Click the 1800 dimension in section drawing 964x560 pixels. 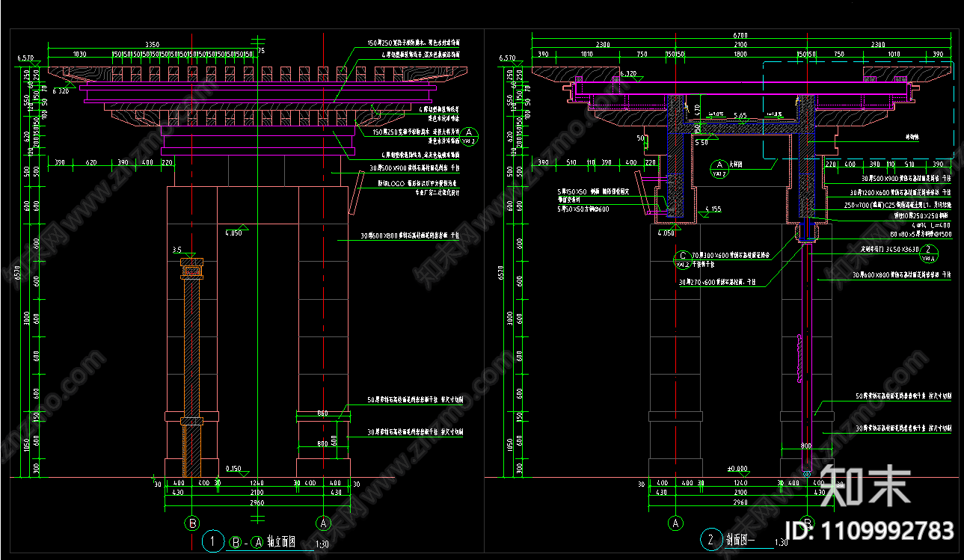[x=740, y=55]
